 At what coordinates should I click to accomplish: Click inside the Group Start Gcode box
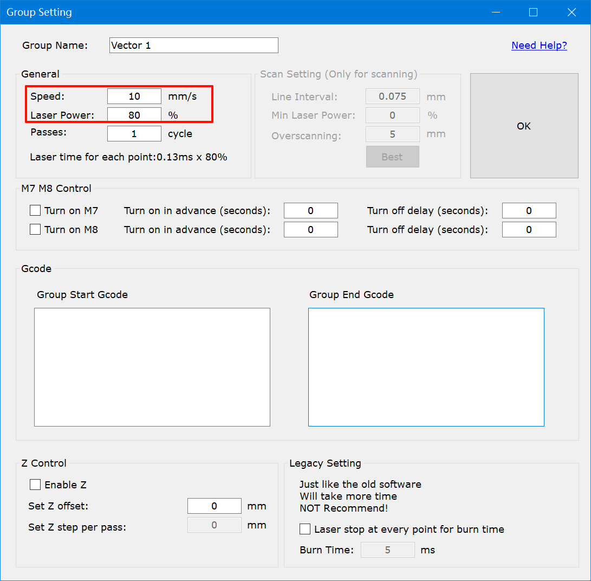(152, 367)
